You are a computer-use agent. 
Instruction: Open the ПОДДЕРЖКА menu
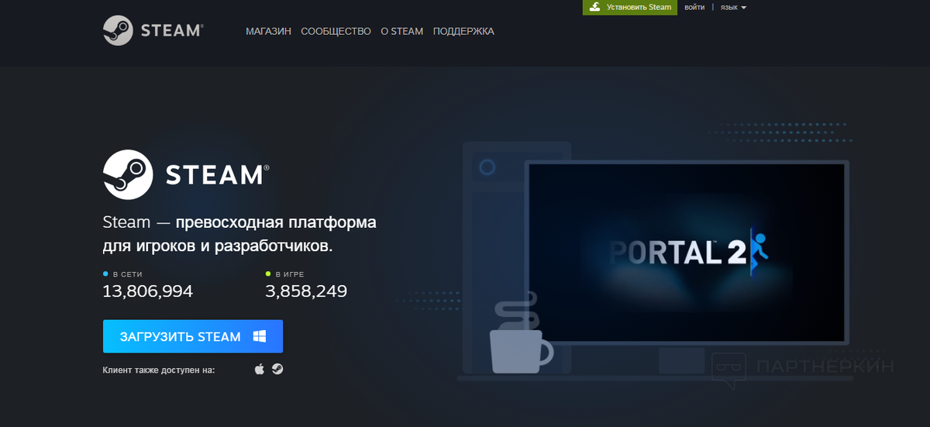tap(463, 32)
